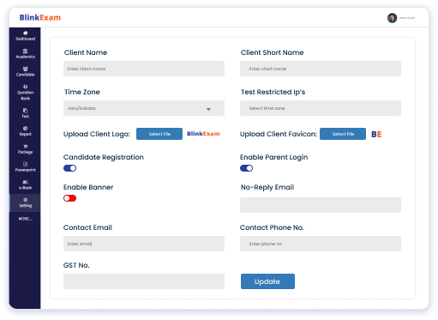
Task: Turn on the Enable Banner switch
Action: pos(69,198)
